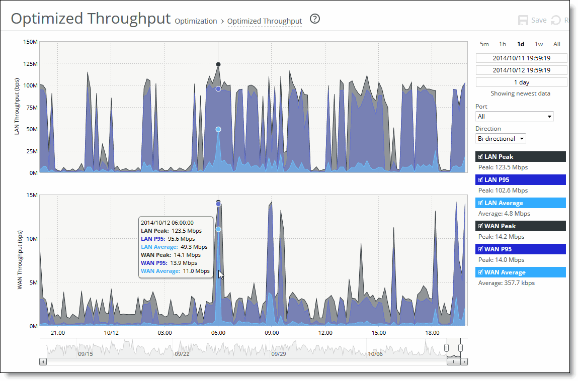Open the Direction dropdown showing Bi-directional
This screenshot has width=578, height=381.
tap(501, 138)
